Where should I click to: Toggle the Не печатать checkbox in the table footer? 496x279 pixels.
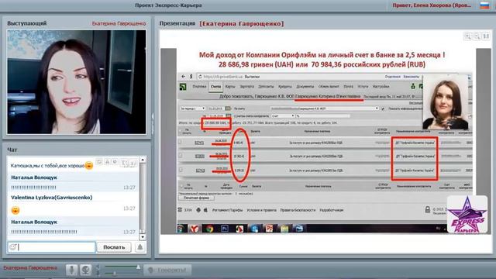pos(181,185)
